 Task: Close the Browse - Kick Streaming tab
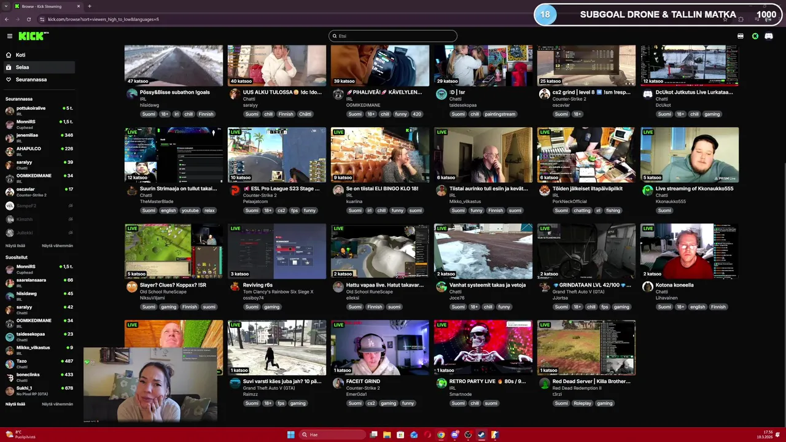point(79,6)
